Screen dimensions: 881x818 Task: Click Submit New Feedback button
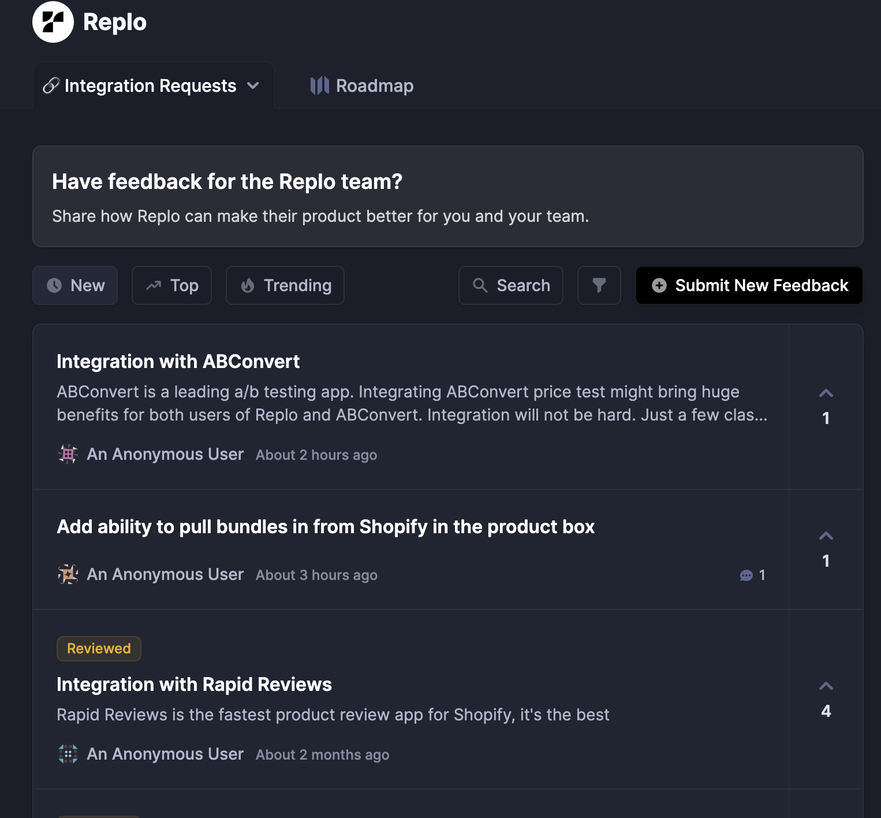749,285
